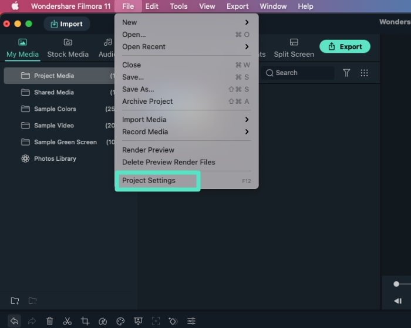Choose Delete Preview Render Files
This screenshot has height=328, width=411.
coord(186,162)
